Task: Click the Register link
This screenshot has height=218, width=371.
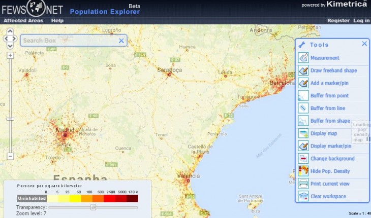Action: point(338,21)
